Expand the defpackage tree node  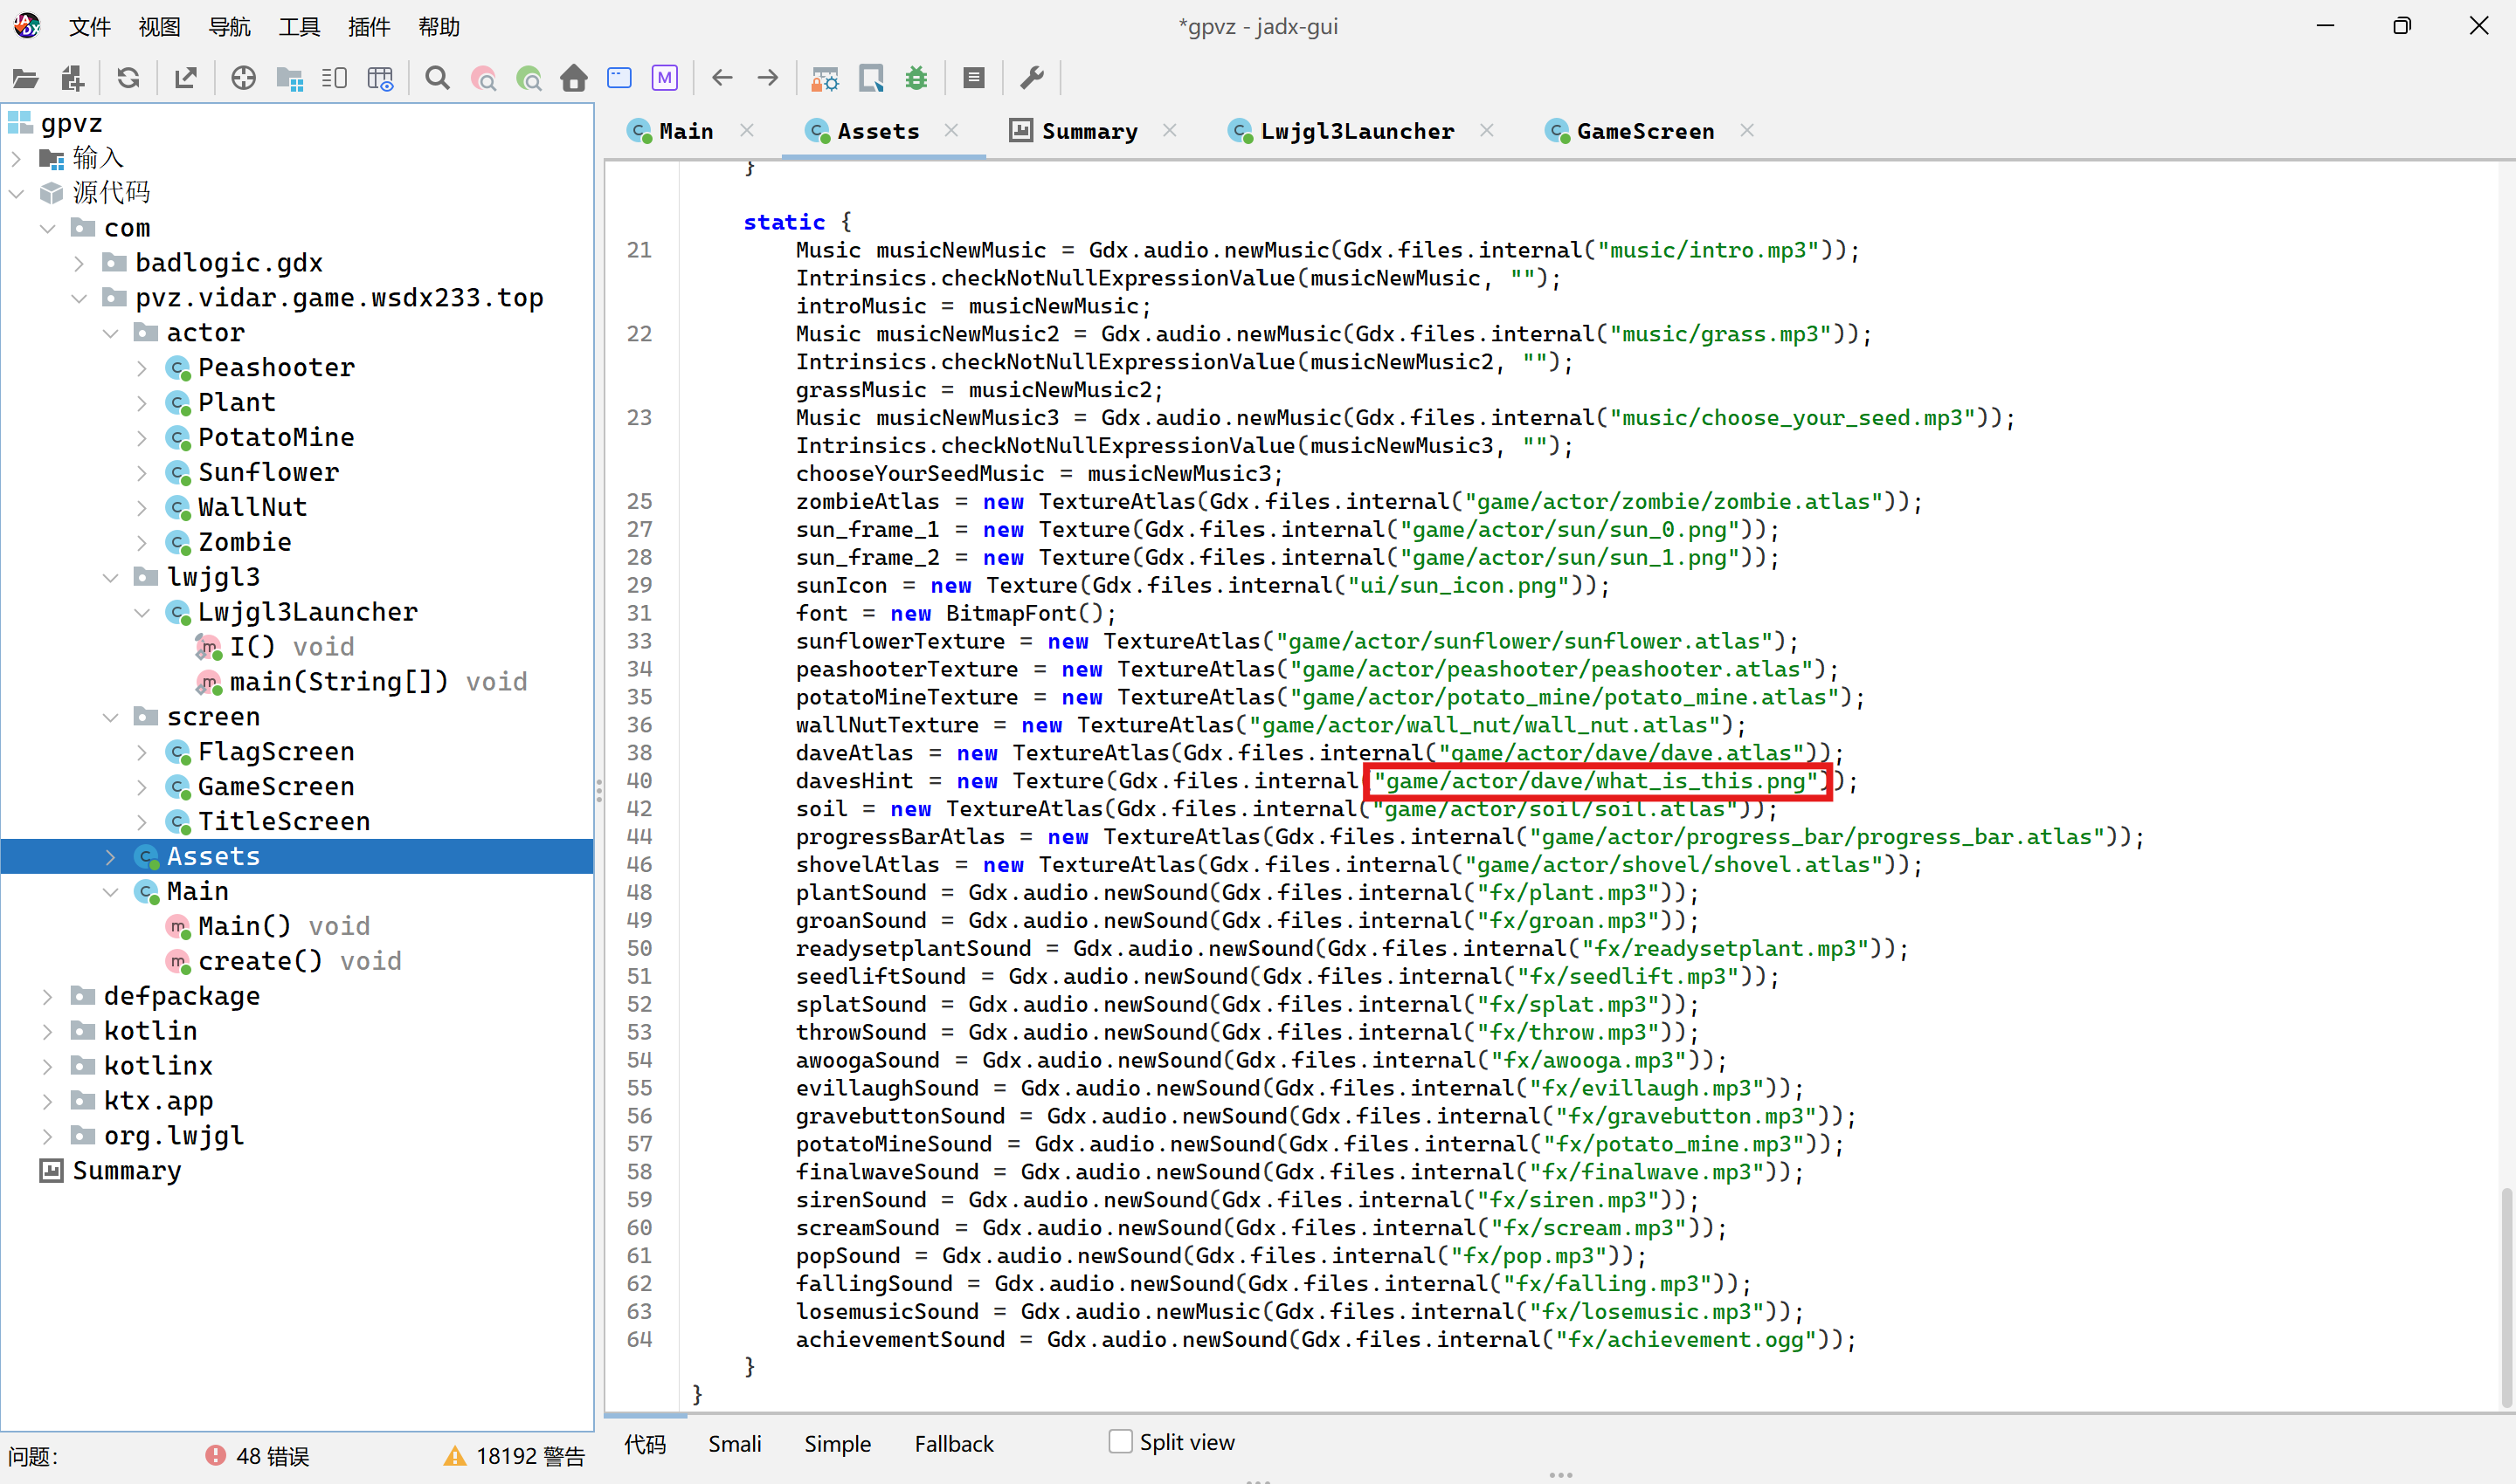coord(47,996)
